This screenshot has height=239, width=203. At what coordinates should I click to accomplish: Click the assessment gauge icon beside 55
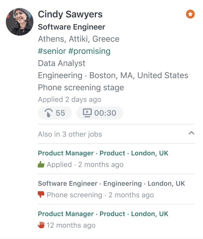tap(48, 113)
